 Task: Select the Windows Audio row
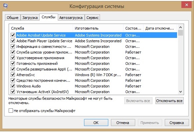[94, 86]
